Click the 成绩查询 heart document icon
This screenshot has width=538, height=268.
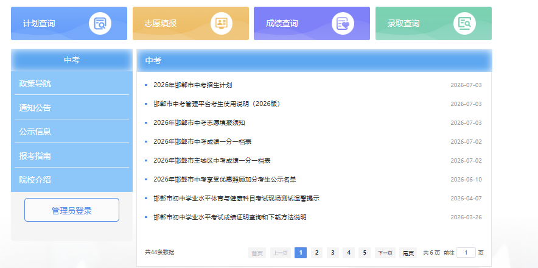click(343, 23)
